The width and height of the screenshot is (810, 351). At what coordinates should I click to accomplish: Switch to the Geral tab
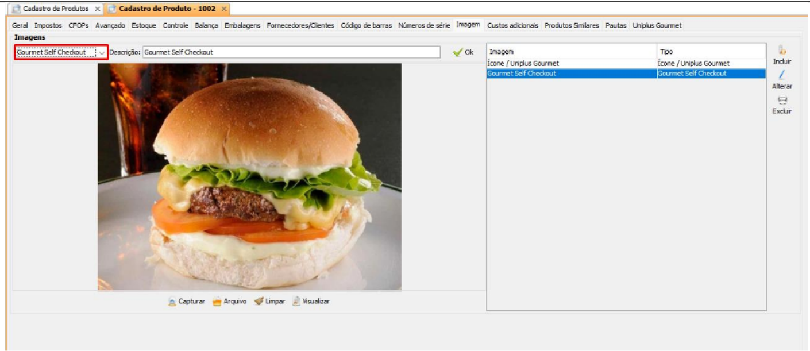tap(20, 26)
